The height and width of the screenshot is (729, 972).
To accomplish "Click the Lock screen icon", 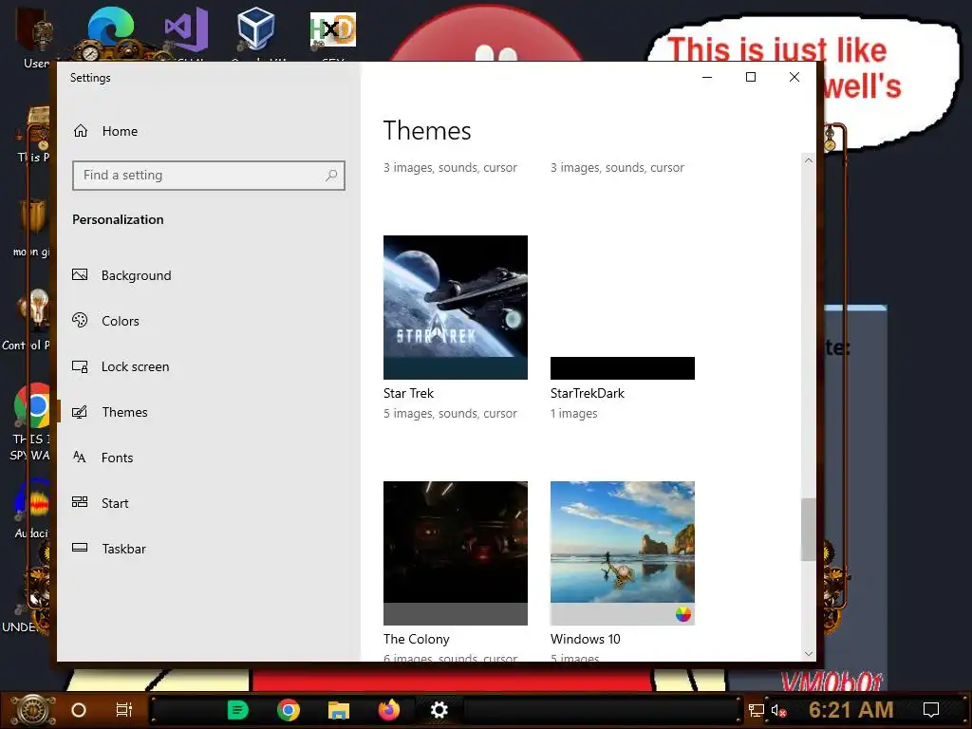I will click(80, 366).
